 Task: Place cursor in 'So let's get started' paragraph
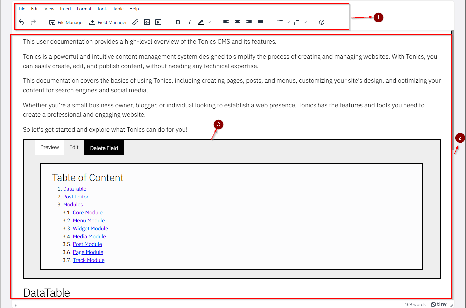[x=105, y=130]
